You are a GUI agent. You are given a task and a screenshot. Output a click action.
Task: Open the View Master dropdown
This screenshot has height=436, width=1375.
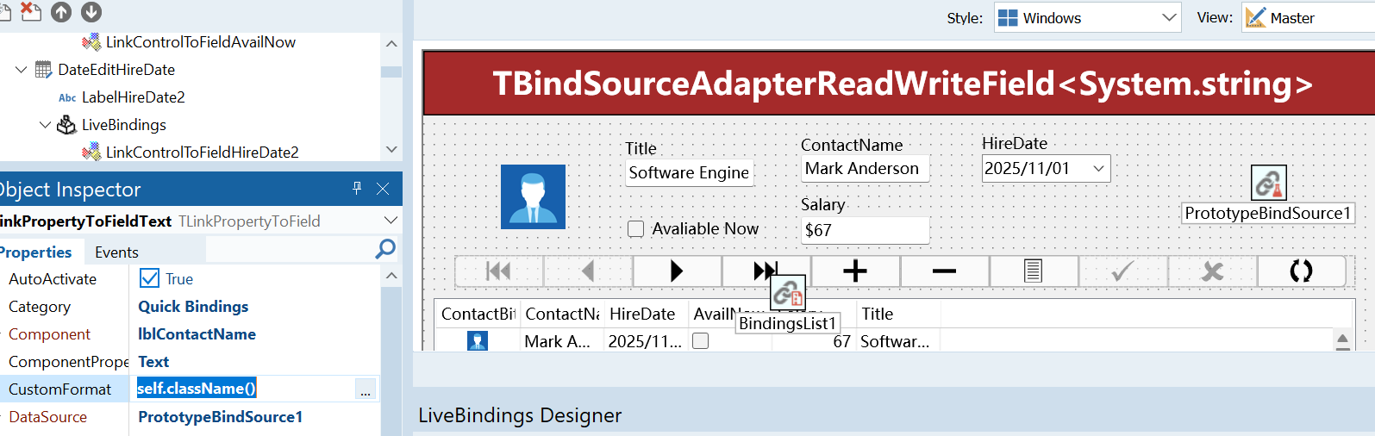(x=1308, y=18)
